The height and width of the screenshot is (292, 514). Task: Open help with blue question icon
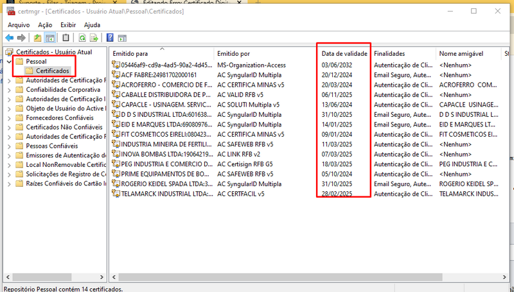110,38
